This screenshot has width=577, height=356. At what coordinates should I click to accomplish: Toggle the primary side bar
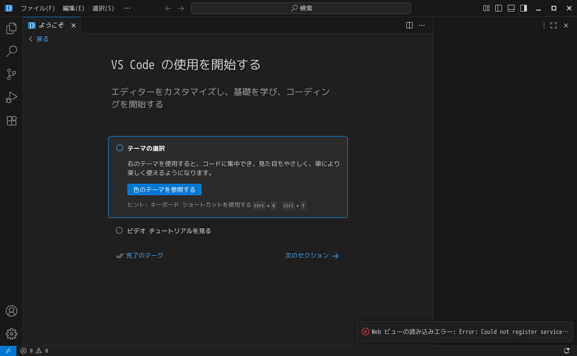(499, 8)
